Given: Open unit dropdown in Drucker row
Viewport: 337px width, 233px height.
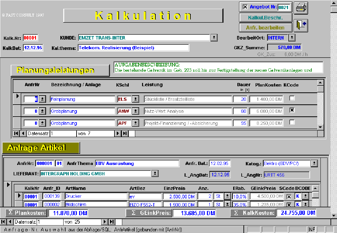Looking at the screenshot, I should (x=227, y=196).
